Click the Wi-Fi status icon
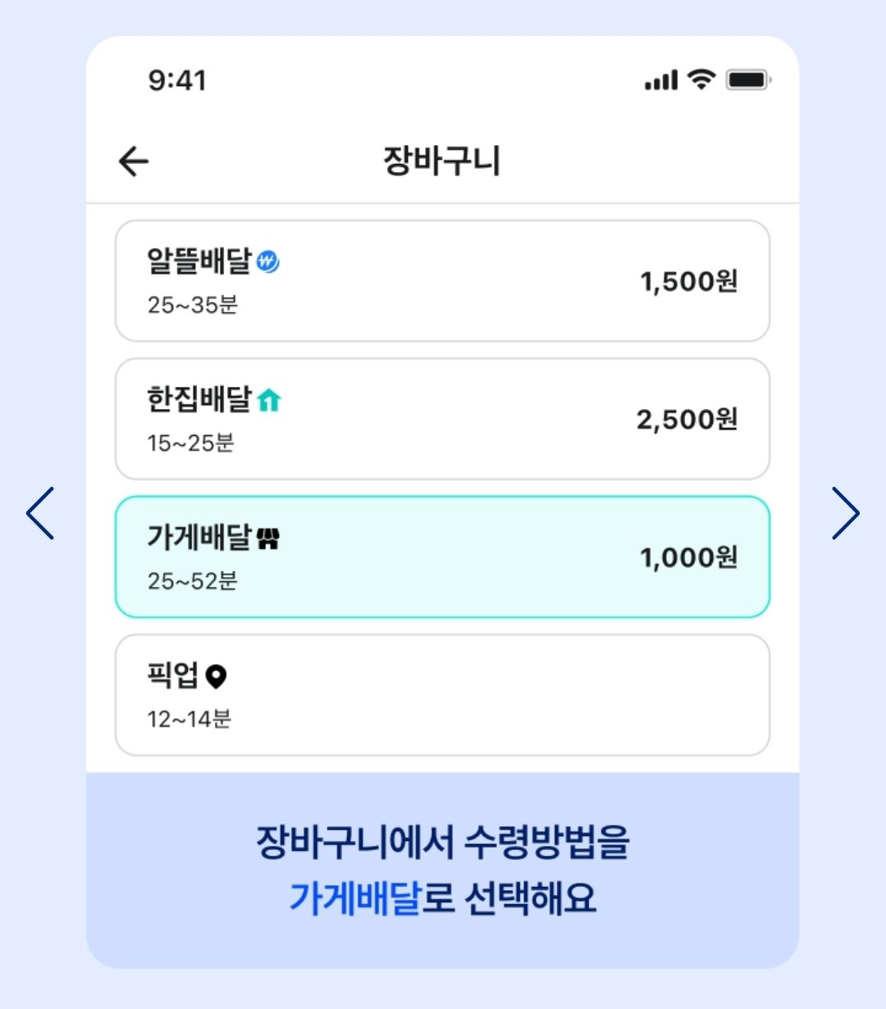The image size is (886, 1009). click(701, 80)
